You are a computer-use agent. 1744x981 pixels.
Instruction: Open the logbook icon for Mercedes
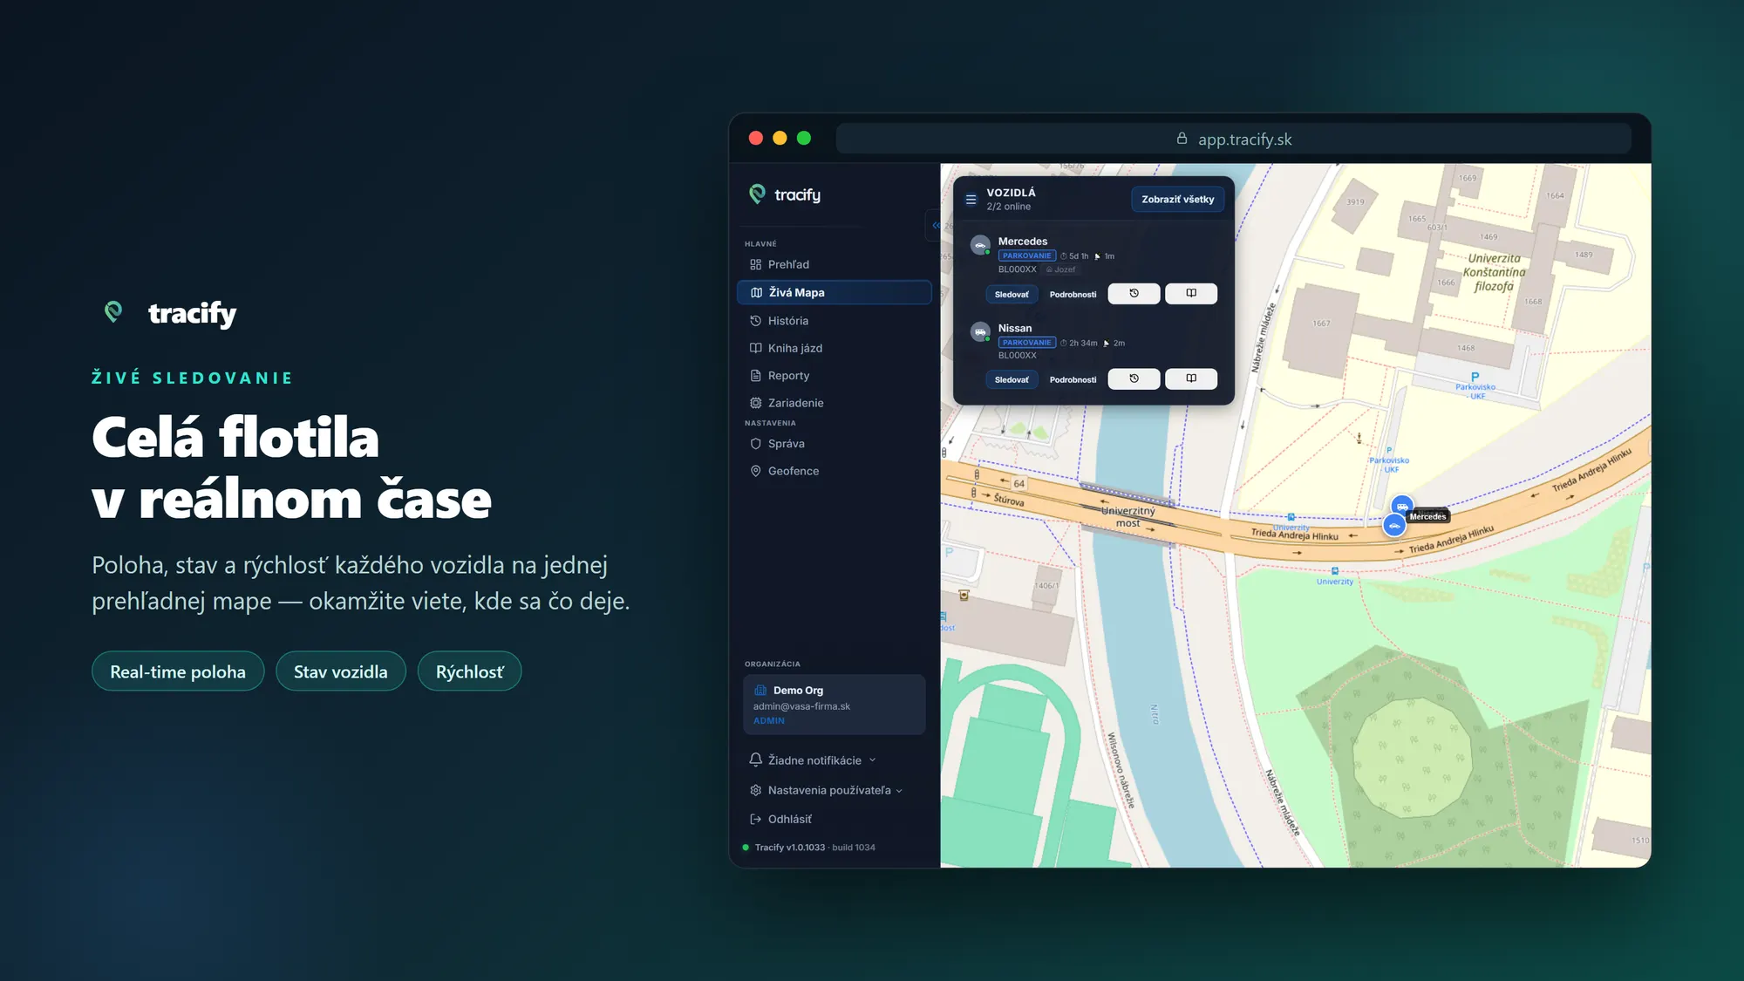[x=1191, y=294]
